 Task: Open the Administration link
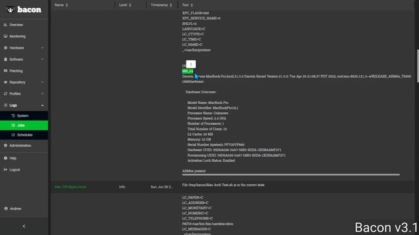(x=20, y=146)
